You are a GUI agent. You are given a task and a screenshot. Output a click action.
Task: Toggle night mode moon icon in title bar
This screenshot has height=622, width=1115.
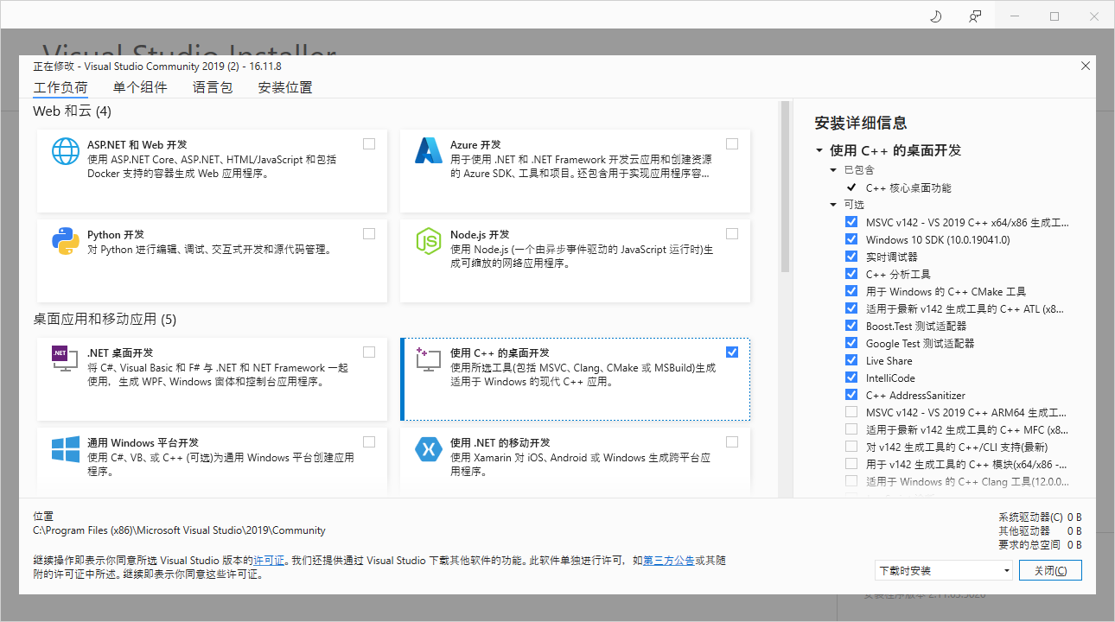coord(935,16)
